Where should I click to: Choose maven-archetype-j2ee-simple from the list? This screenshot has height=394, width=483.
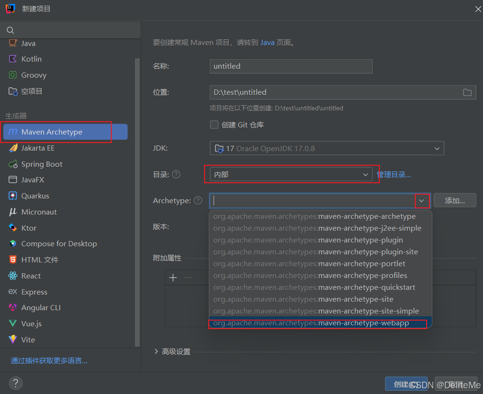321,228
